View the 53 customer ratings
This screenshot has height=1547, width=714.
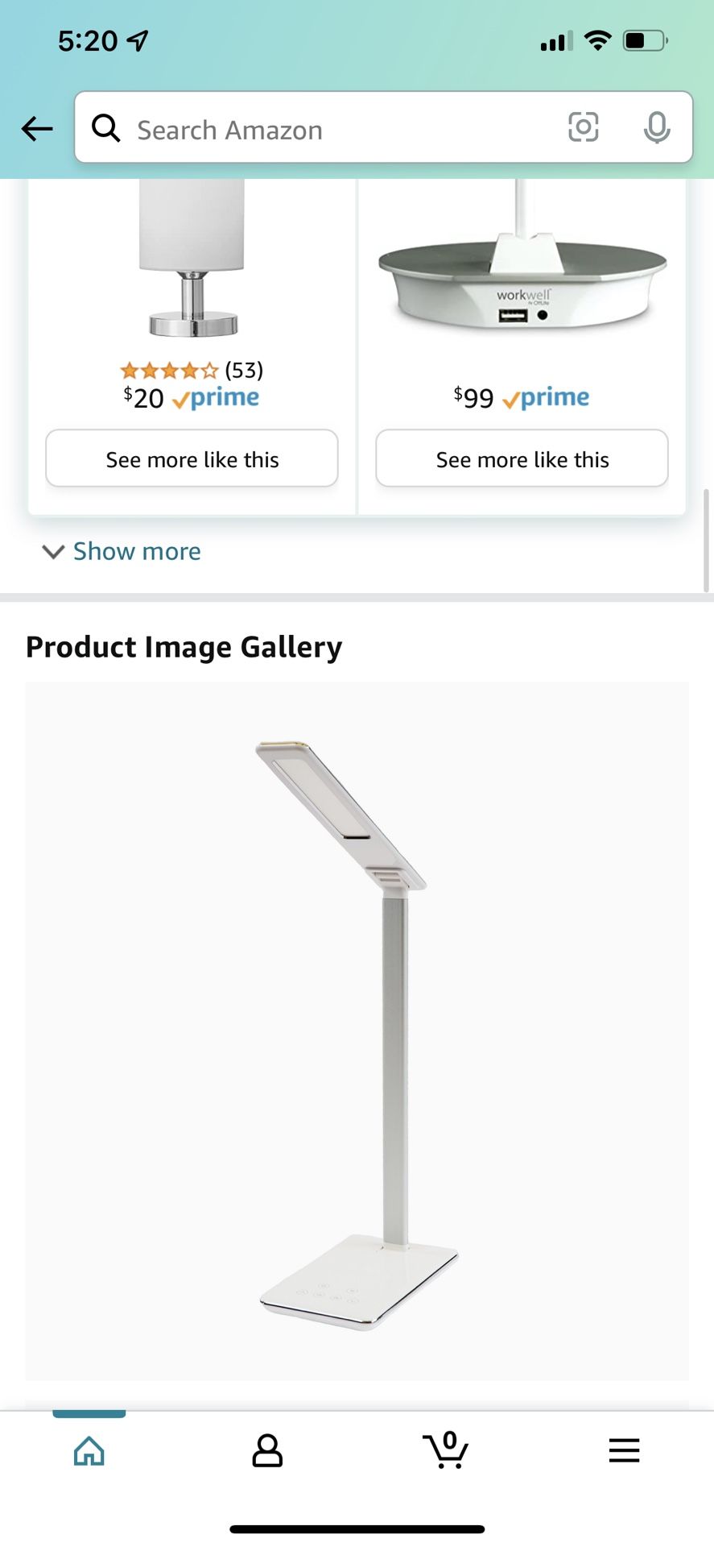[x=243, y=370]
